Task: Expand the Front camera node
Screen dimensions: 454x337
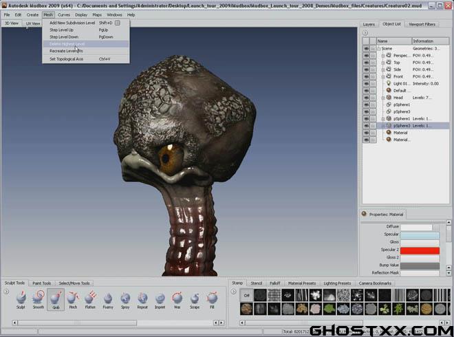Action: point(383,77)
